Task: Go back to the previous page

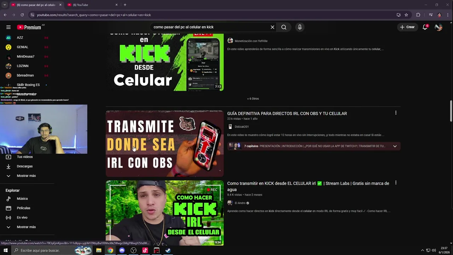Action: point(5,15)
